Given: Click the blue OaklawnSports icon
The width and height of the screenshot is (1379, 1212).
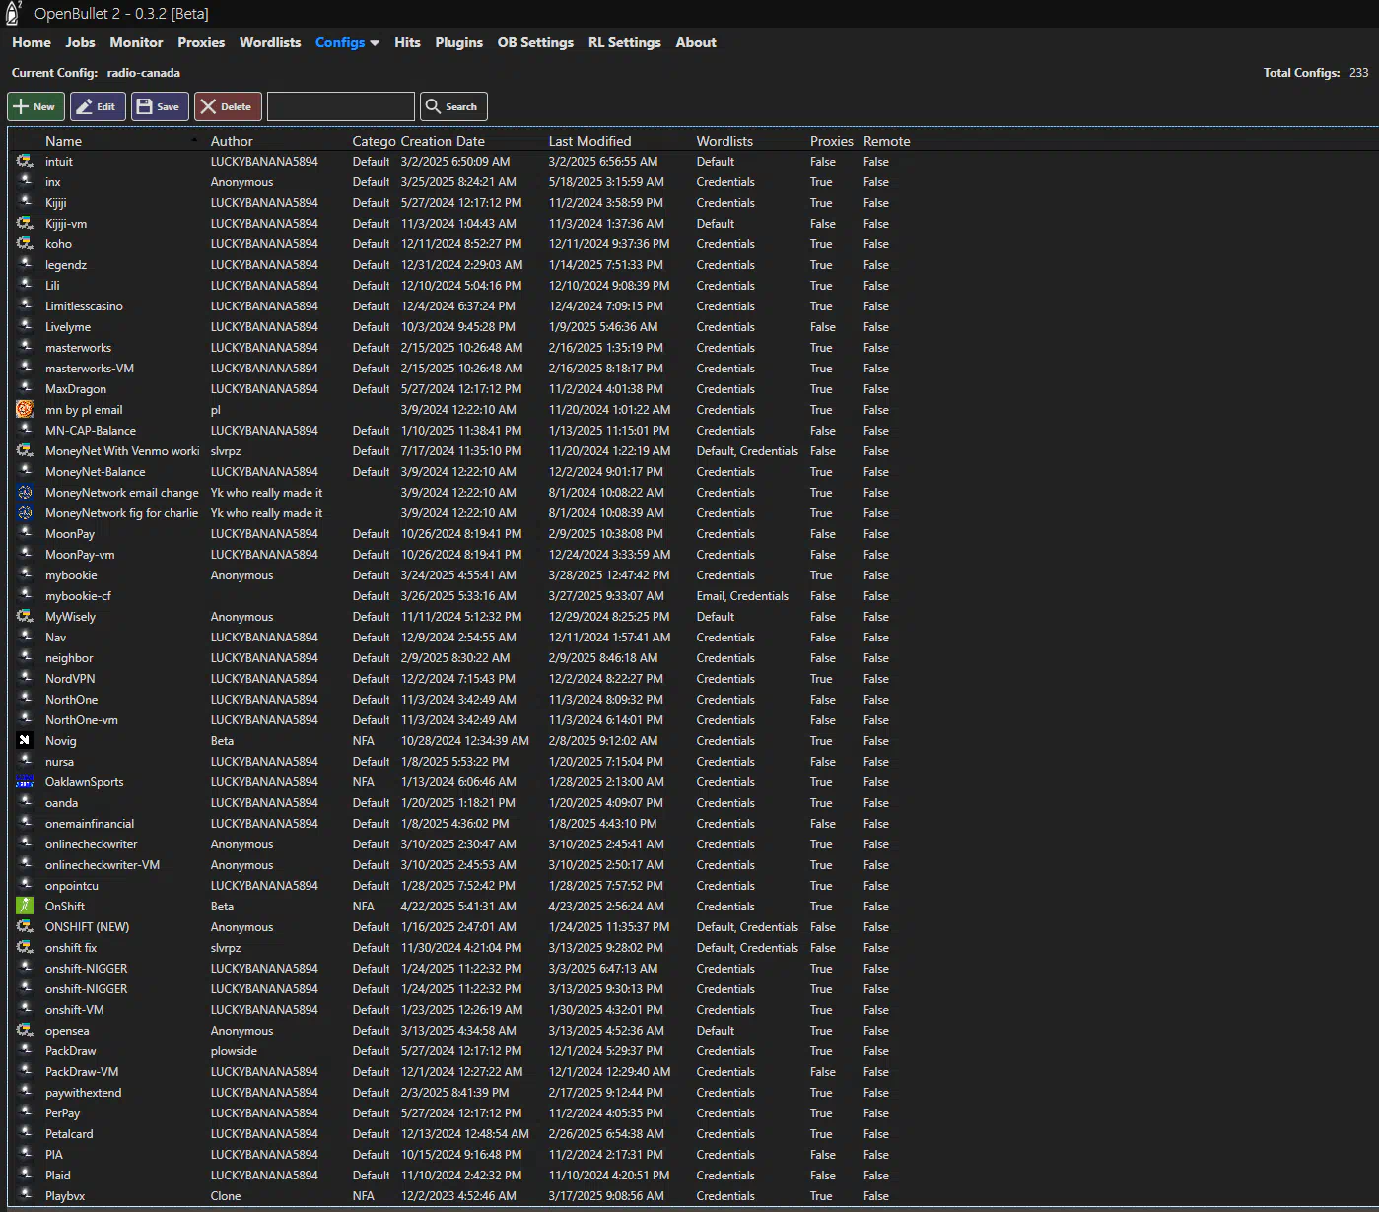Looking at the screenshot, I should tap(25, 782).
